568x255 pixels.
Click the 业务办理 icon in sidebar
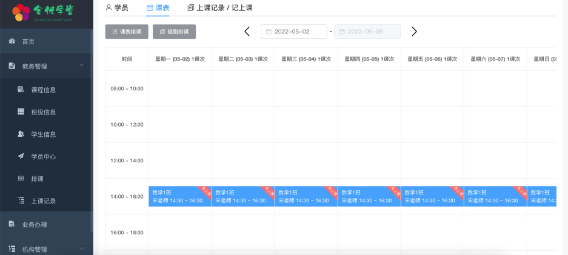coord(12,224)
